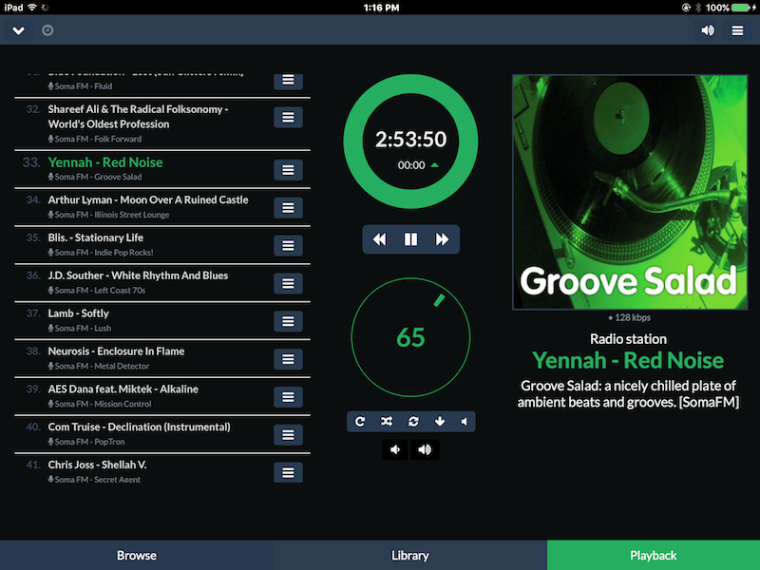
Task: Toggle repeat single (circular arrow) option
Action: pos(360,421)
